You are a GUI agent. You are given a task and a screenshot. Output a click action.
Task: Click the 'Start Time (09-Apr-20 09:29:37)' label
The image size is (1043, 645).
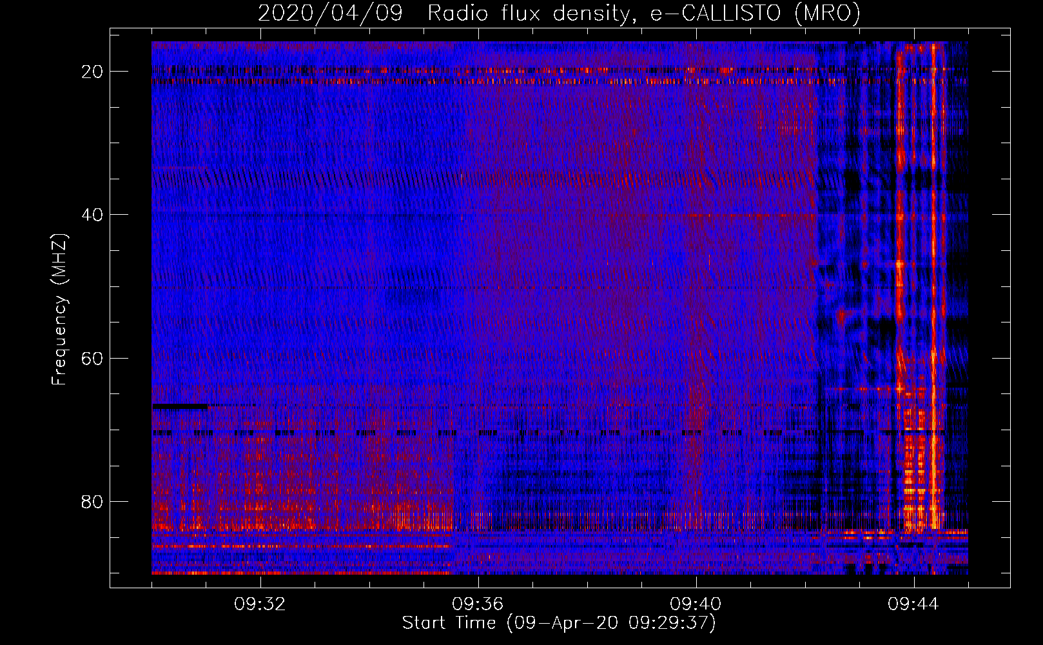559,623
